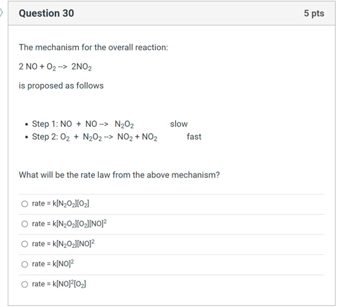This screenshot has height=307, width=341.
Task: Choose the rate = k[NO]²[O2] radio button
Action: pos(25,284)
